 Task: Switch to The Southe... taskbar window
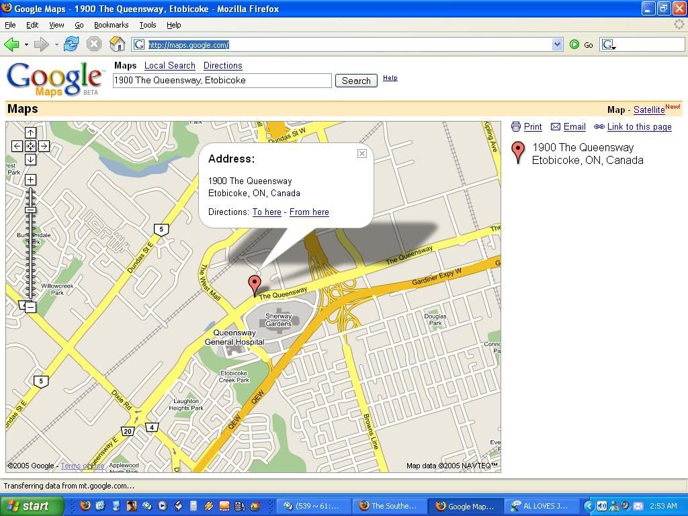coord(389,506)
